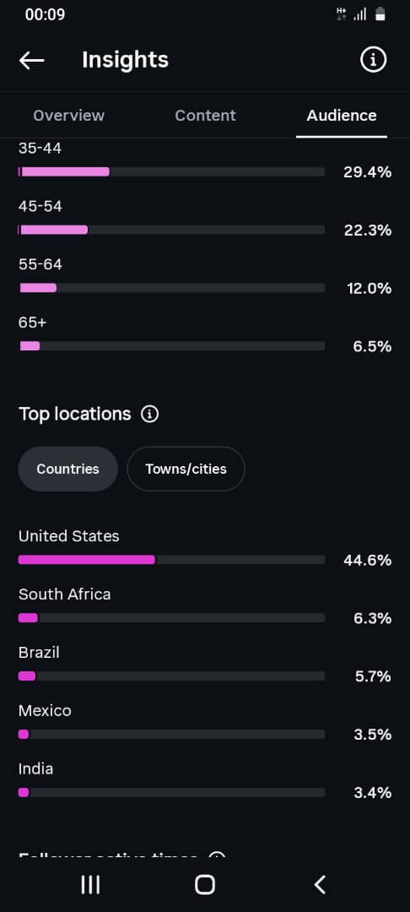Tap the Mexico location bar

(x=171, y=734)
